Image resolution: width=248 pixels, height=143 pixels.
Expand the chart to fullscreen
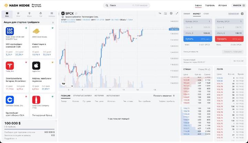click(x=177, y=13)
